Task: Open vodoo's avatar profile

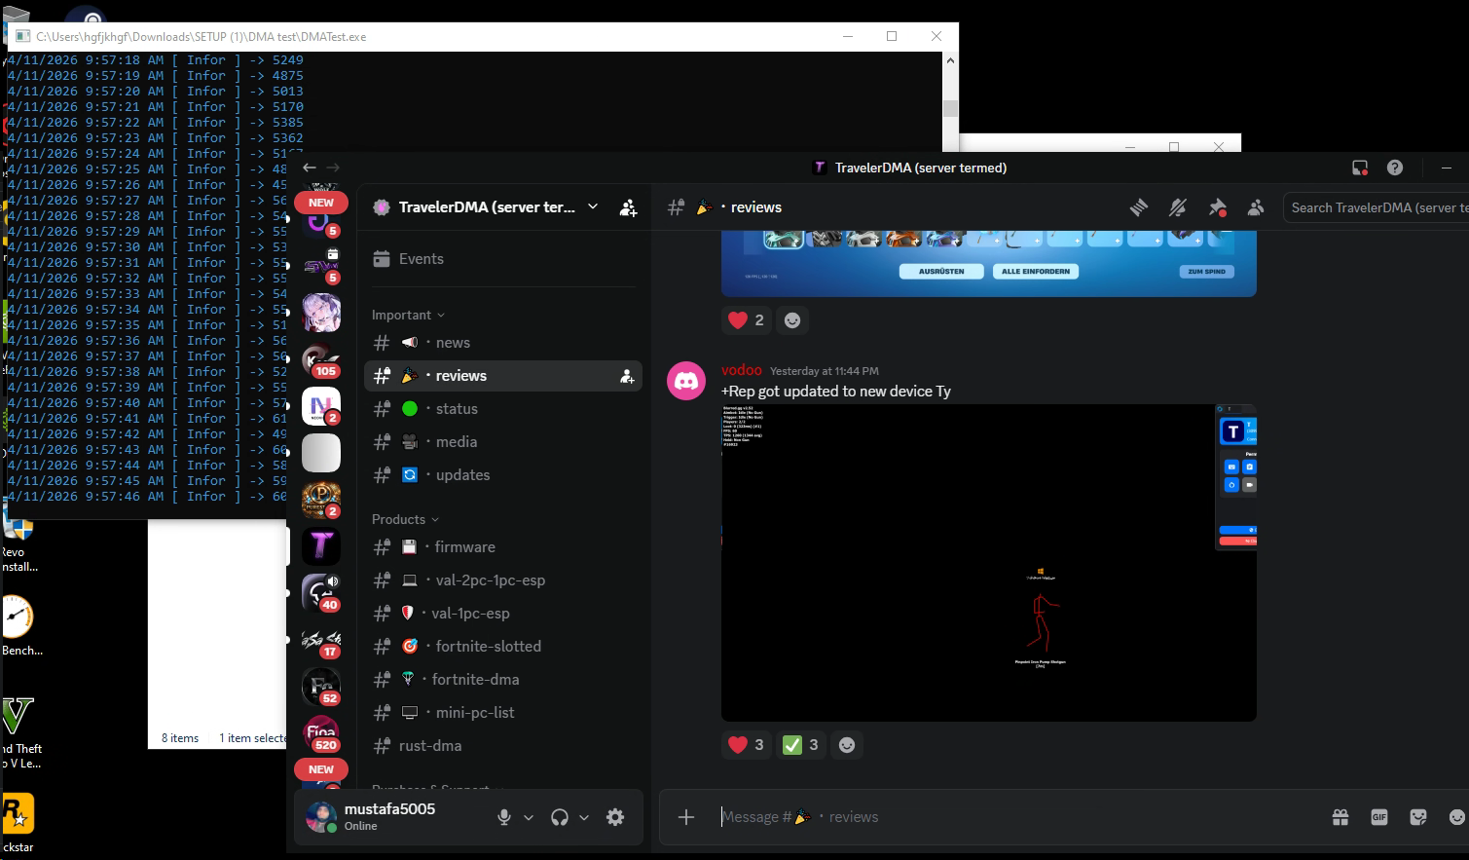Action: click(x=686, y=381)
